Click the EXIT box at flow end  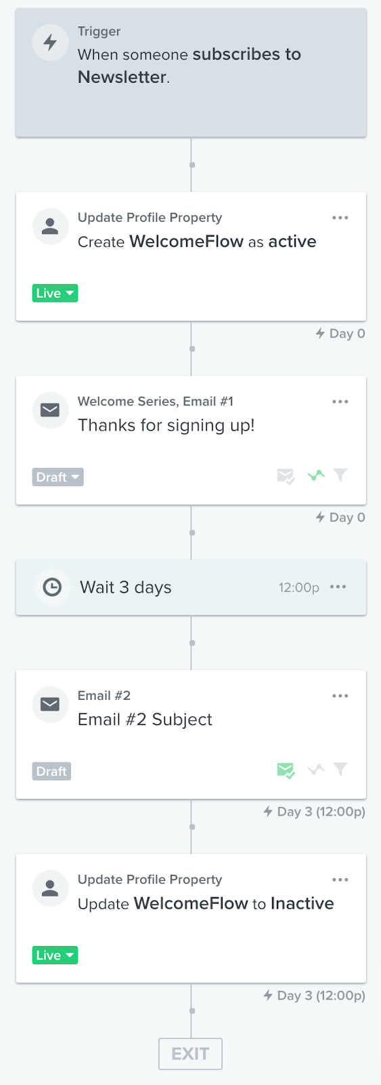[190, 1054]
